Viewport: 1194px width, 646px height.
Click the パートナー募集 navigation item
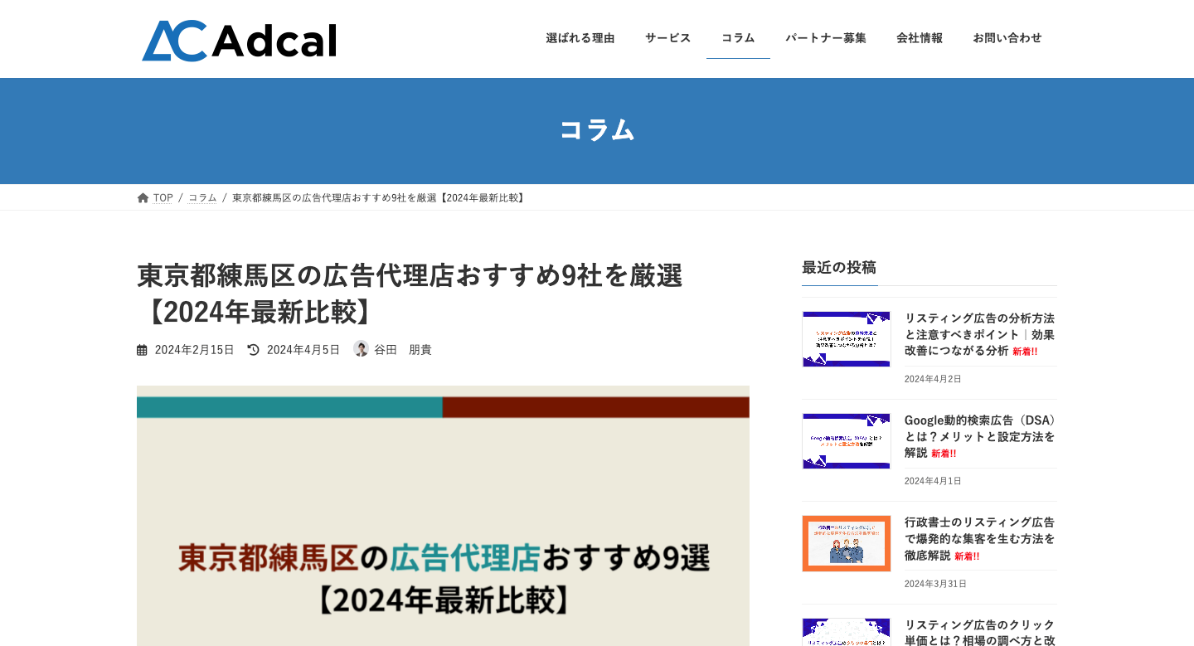pos(825,37)
